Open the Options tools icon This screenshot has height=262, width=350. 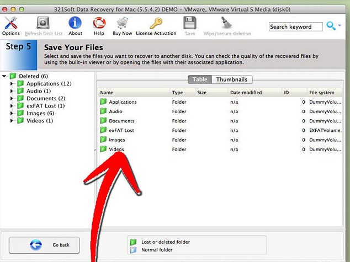(x=11, y=23)
